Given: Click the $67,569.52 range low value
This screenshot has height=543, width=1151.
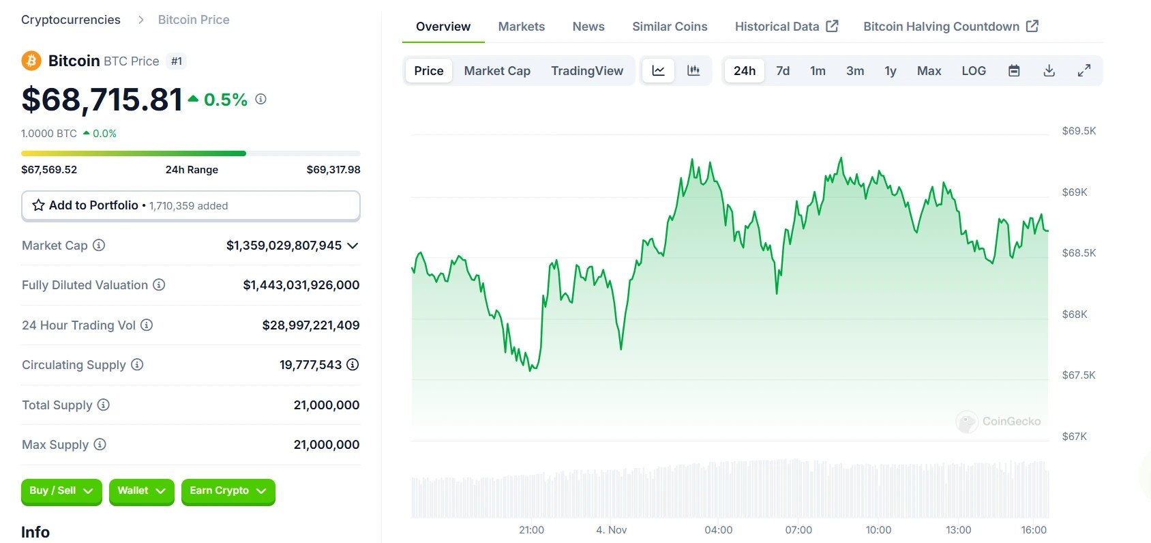Looking at the screenshot, I should point(49,169).
